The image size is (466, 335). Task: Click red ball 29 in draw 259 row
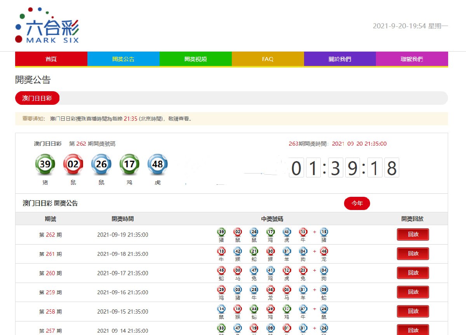pyautogui.click(x=221, y=290)
